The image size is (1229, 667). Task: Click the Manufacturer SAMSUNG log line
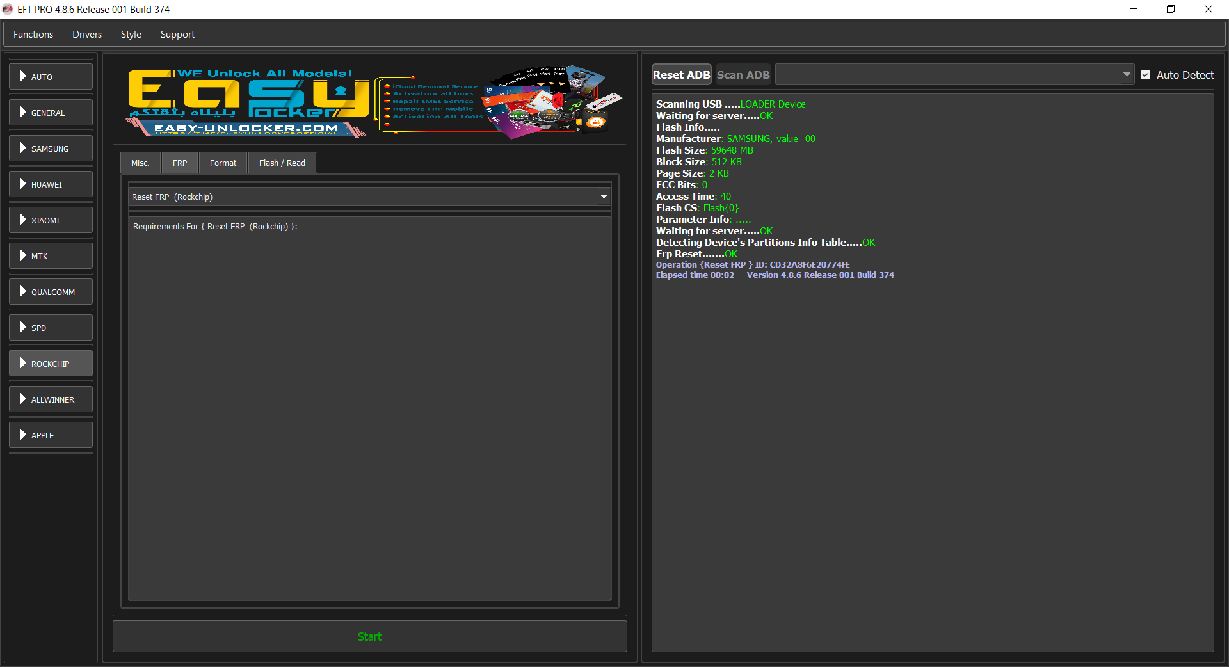(735, 139)
